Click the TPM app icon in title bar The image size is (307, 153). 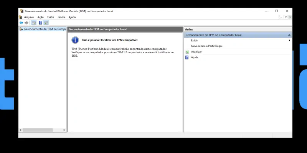22,11
